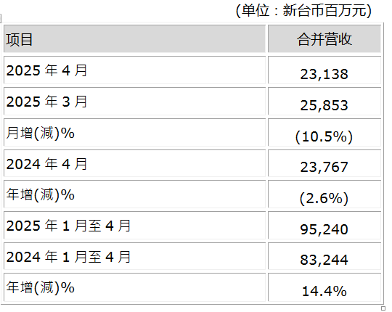Select the 合并营收 header cell

(x=324, y=38)
